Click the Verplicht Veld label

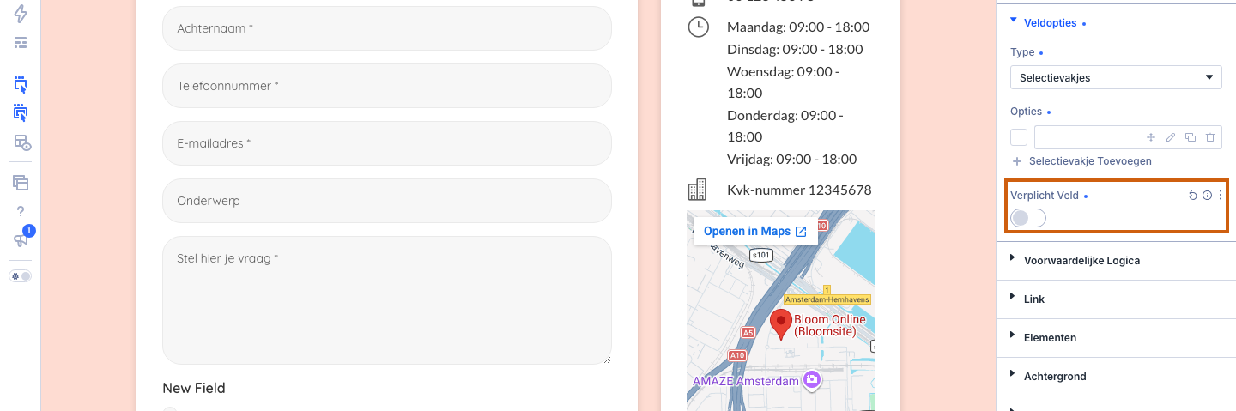tap(1045, 196)
